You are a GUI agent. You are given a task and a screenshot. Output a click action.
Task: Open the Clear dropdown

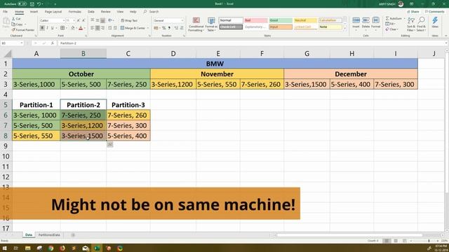391,29
